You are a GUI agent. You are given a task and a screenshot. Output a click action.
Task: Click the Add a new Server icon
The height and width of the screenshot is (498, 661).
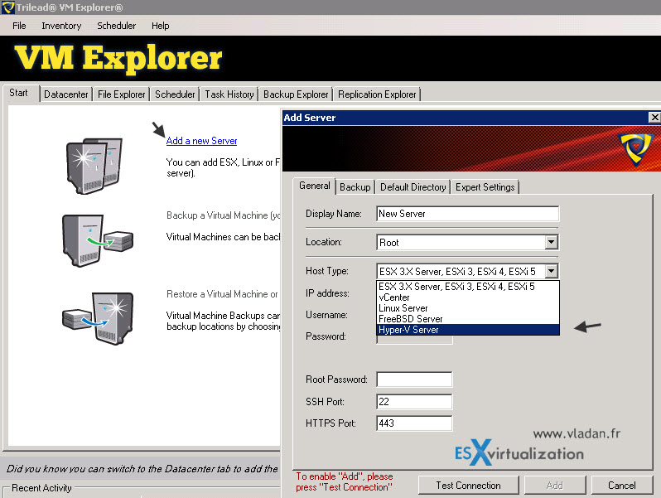pos(94,166)
